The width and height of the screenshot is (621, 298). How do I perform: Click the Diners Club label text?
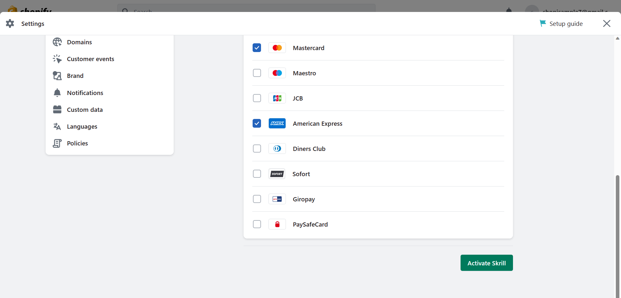point(309,149)
